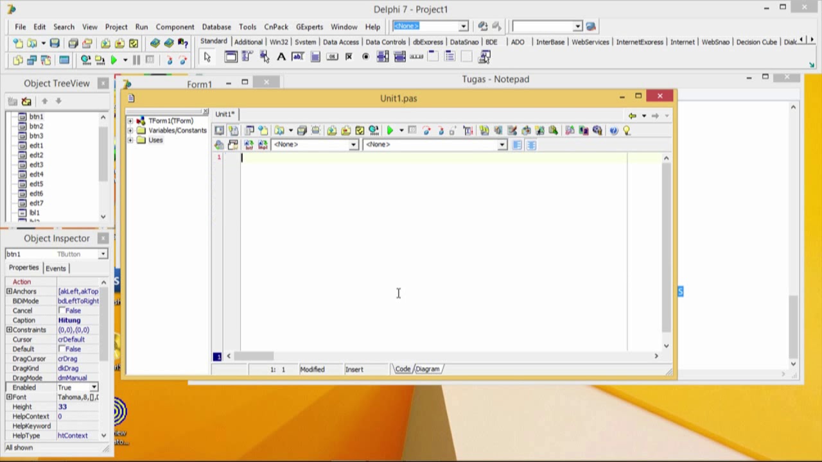This screenshot has width=822, height=462.
Task: Click the Unit1* editor tab
Action: click(225, 114)
